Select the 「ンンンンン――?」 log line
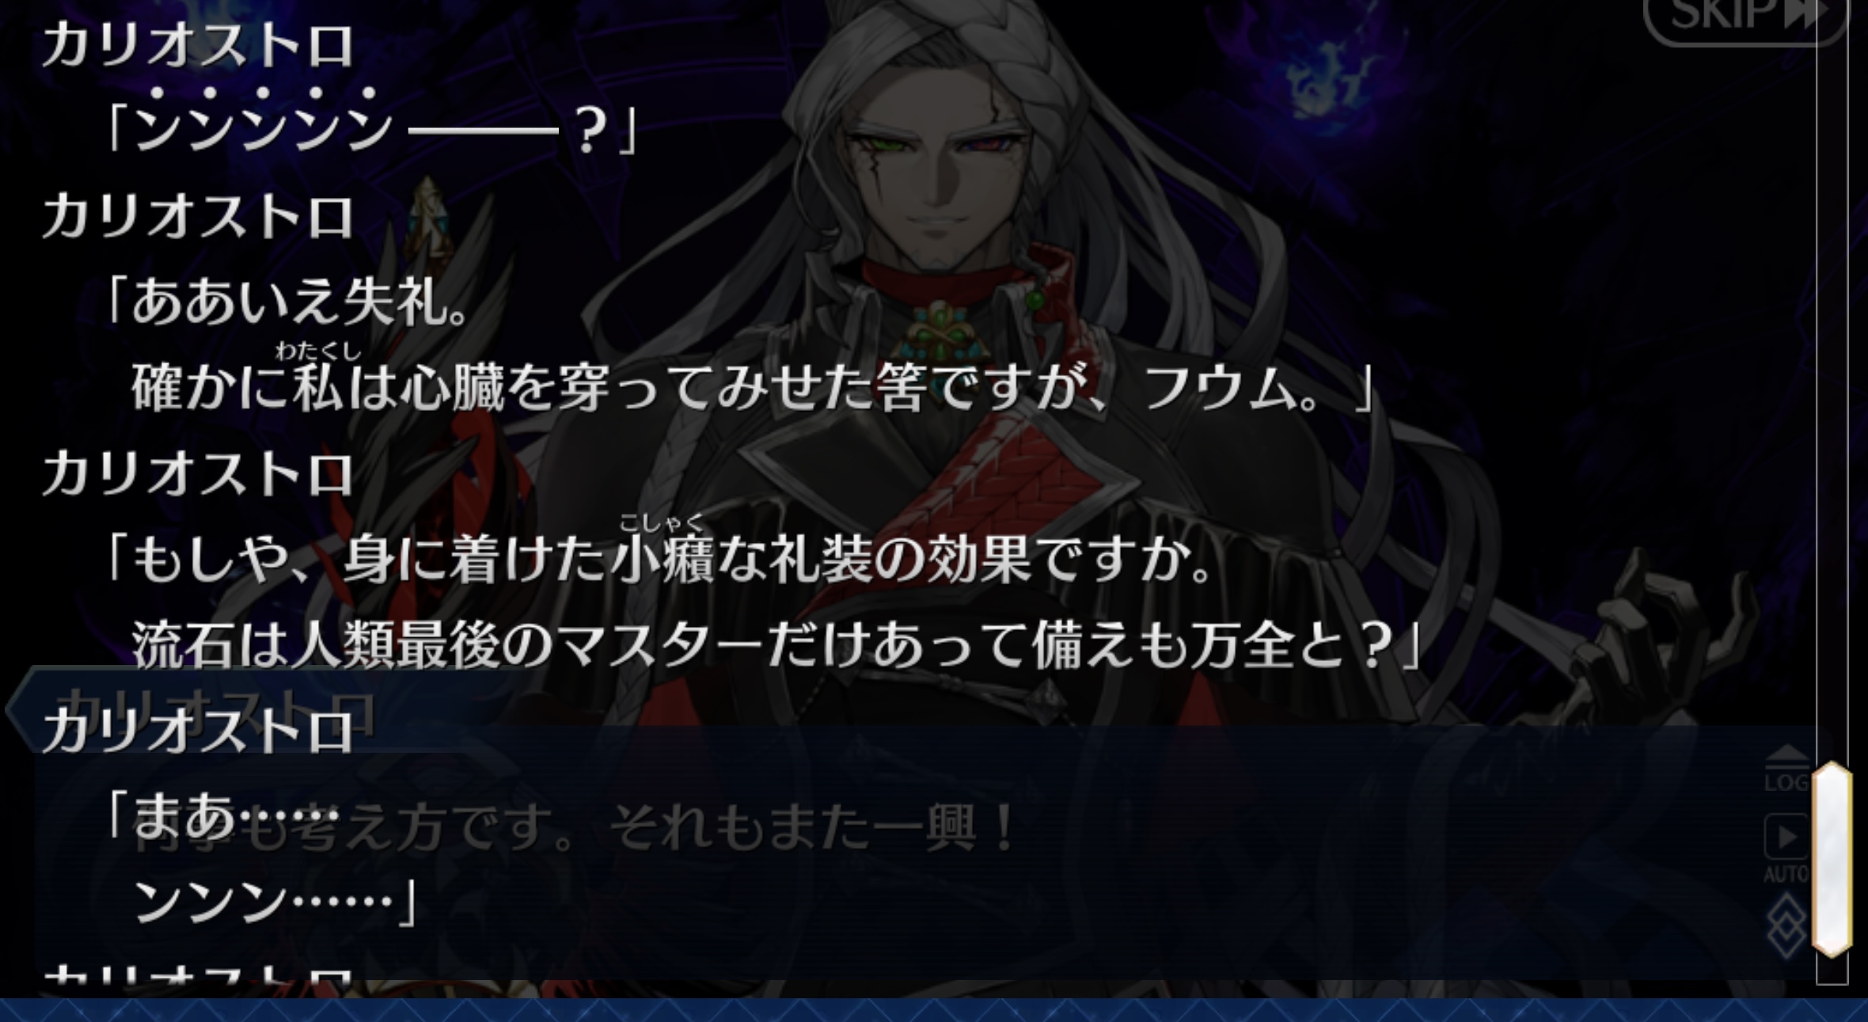 coord(370,127)
